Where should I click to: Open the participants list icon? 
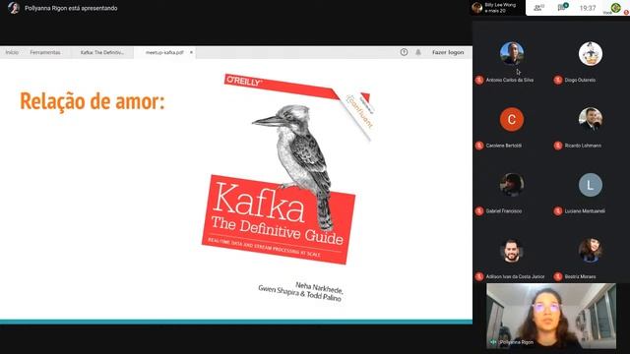click(x=538, y=8)
